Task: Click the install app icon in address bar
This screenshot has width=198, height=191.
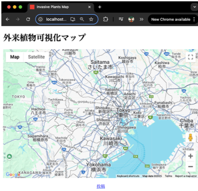Action: click(x=73, y=19)
